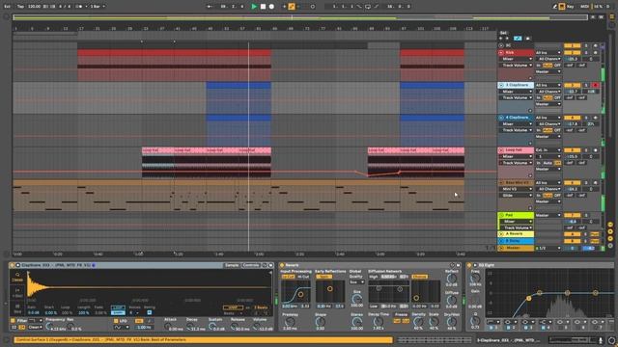Fold the Pad track

pos(501,215)
